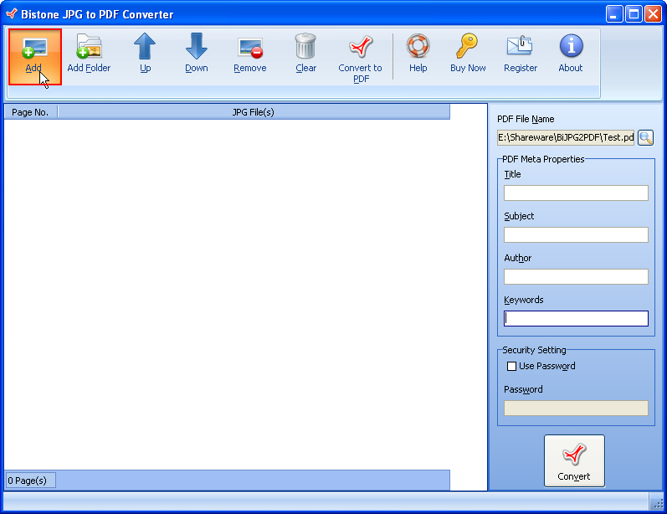Click the disabled Password field

(576, 408)
